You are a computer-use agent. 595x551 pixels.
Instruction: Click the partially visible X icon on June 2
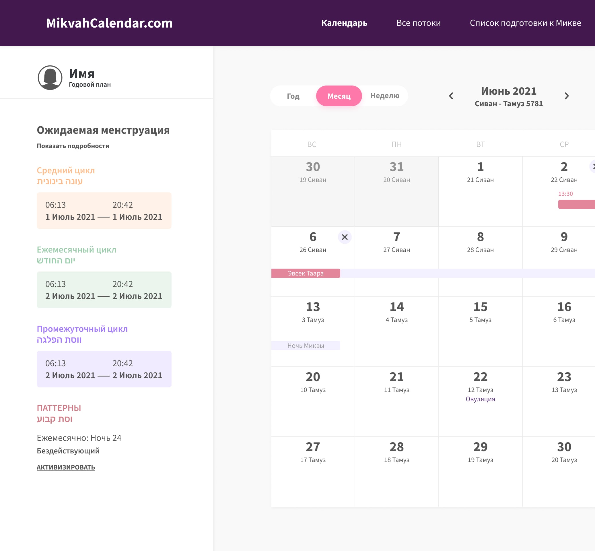(593, 167)
